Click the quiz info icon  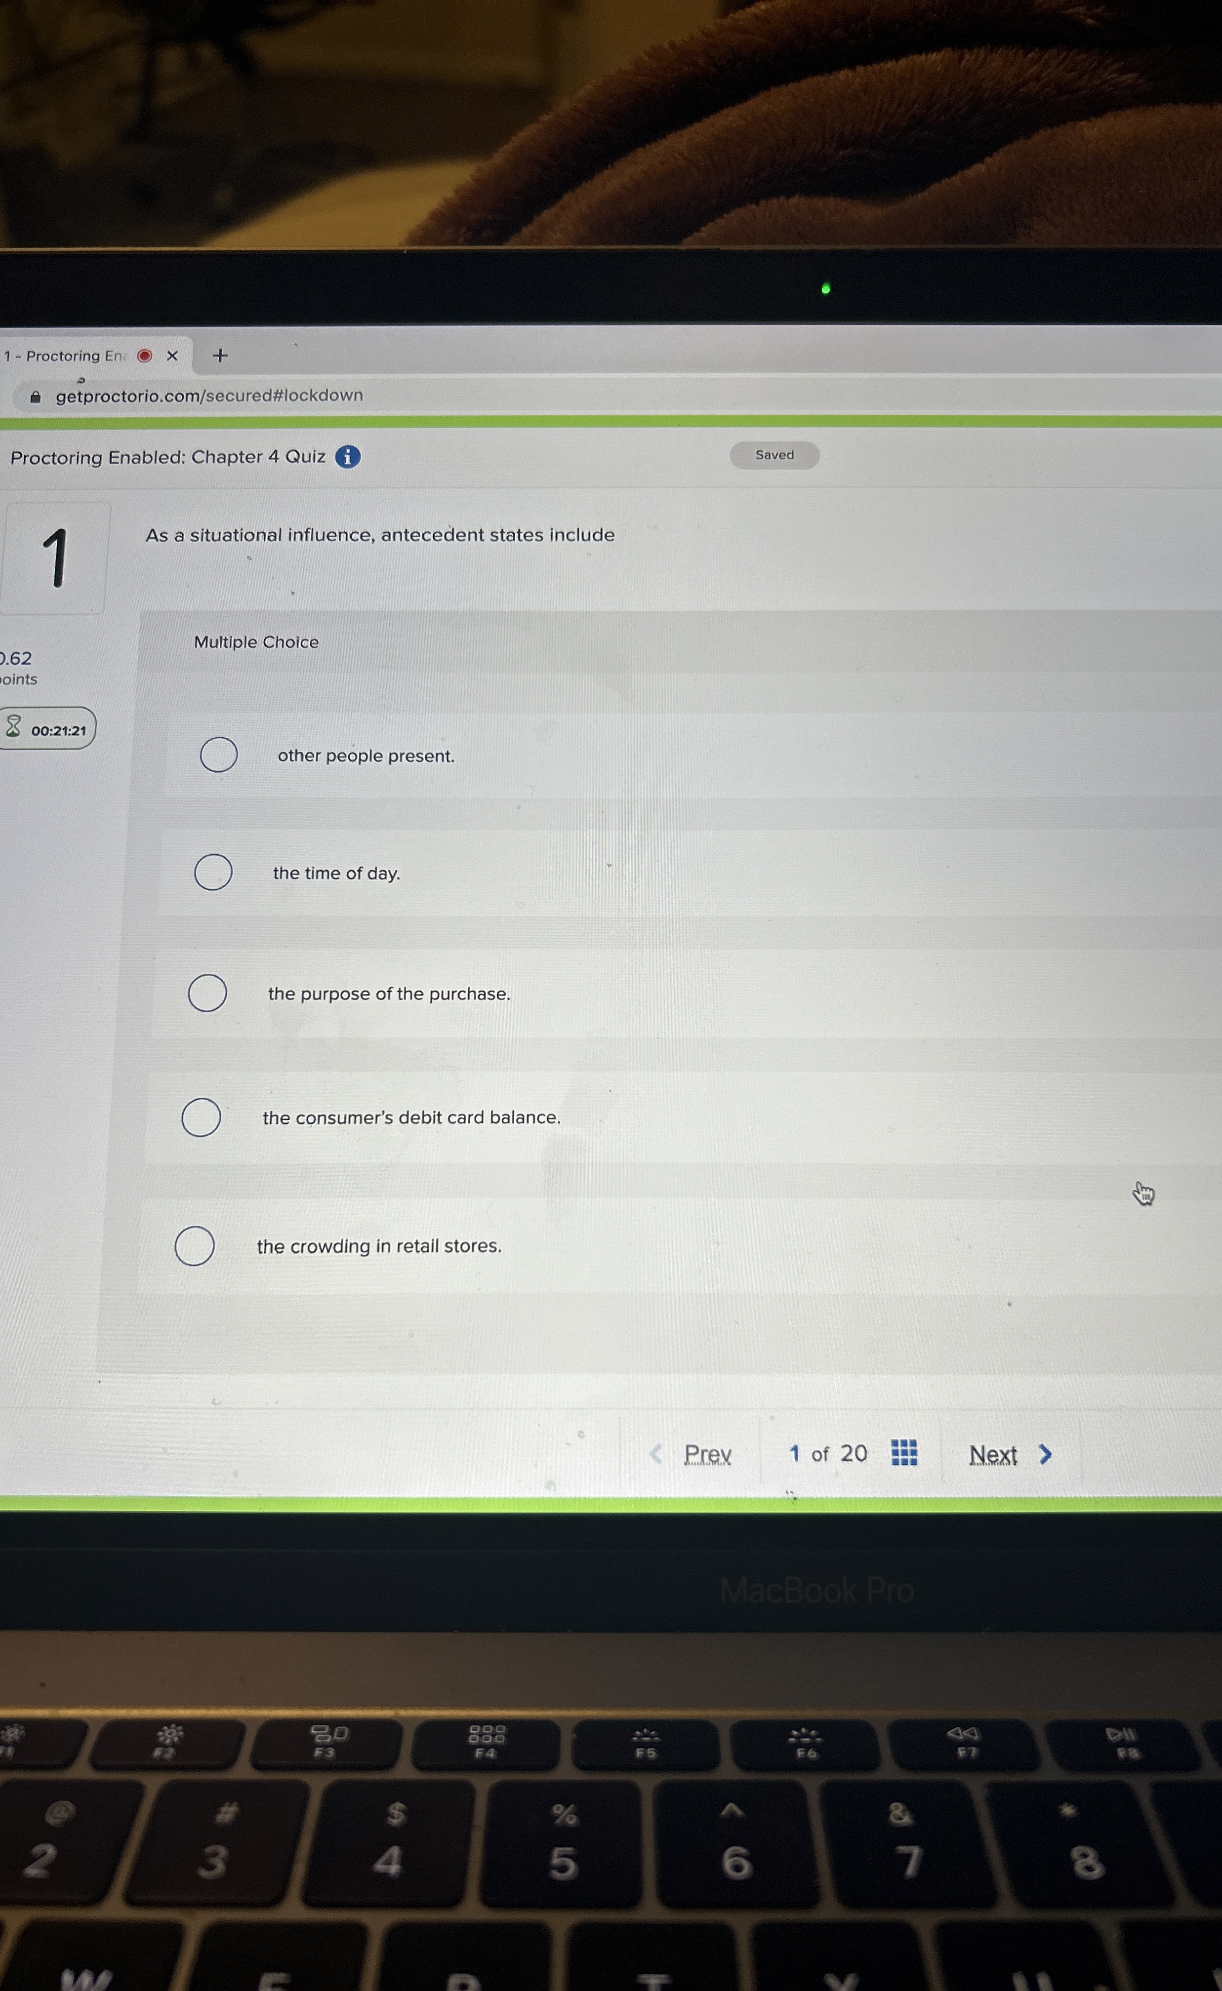348,457
